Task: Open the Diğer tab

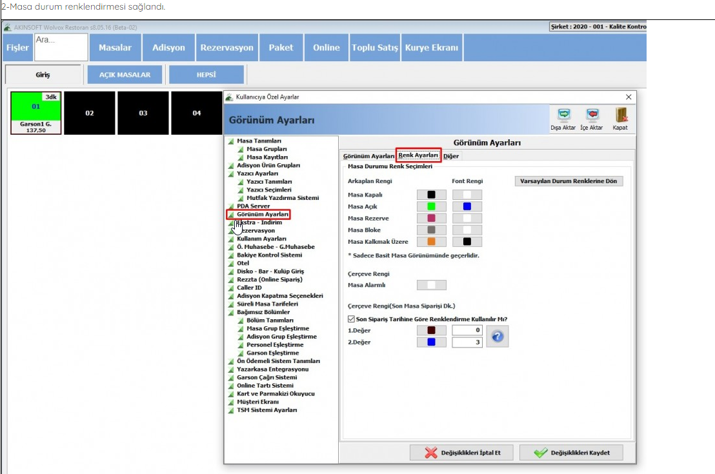Action: point(451,156)
